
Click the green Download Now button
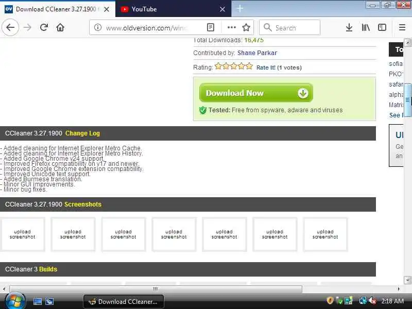tap(256, 93)
